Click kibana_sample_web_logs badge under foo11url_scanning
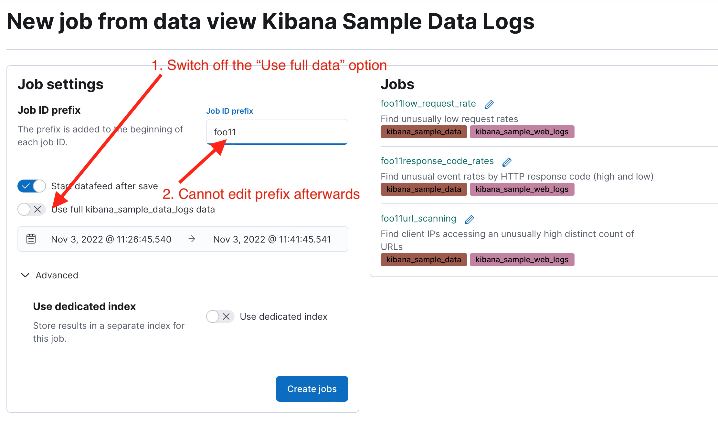 (x=522, y=260)
